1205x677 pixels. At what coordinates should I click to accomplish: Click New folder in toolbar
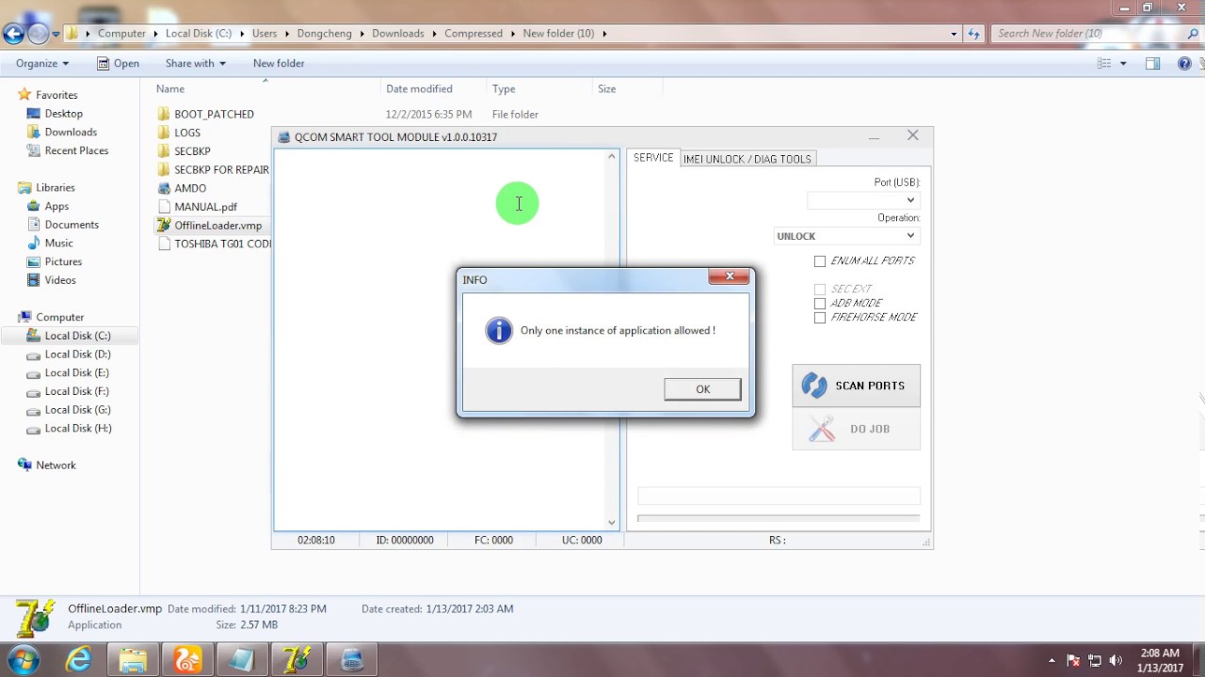click(279, 63)
